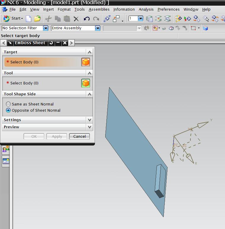Click the Paste clipboard icon

click(x=67, y=19)
